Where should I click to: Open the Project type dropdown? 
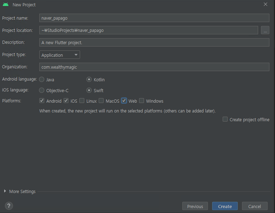(x=60, y=55)
